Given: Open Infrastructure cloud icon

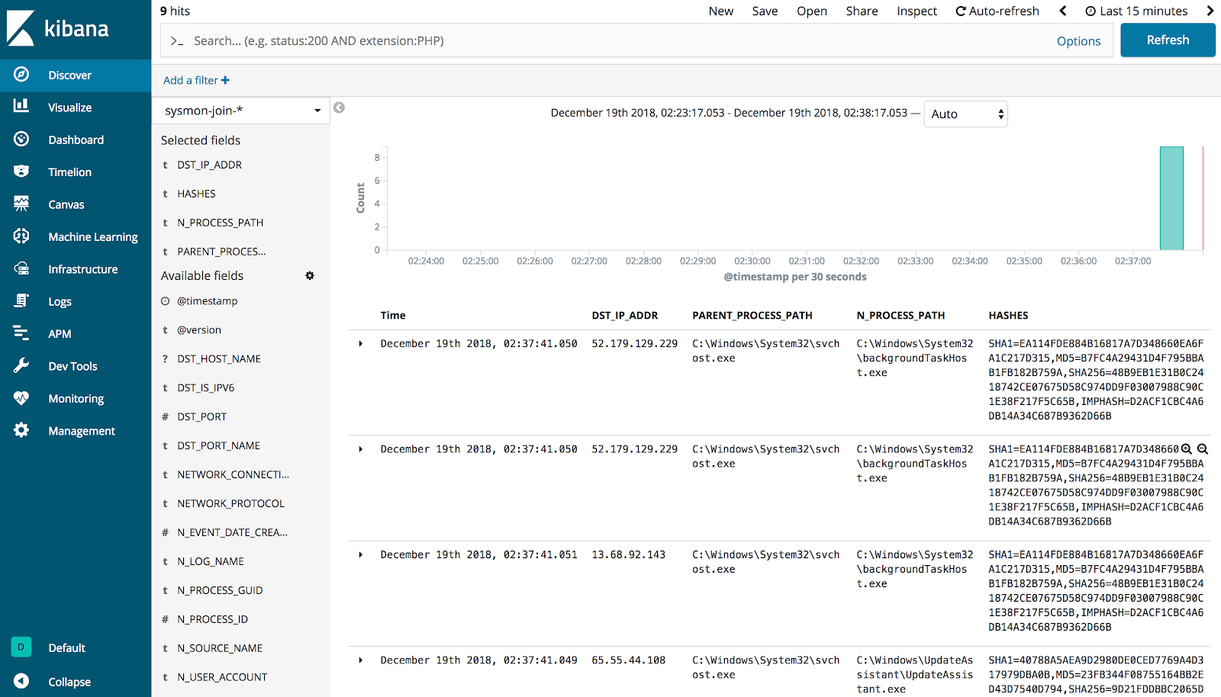Looking at the screenshot, I should pyautogui.click(x=21, y=268).
